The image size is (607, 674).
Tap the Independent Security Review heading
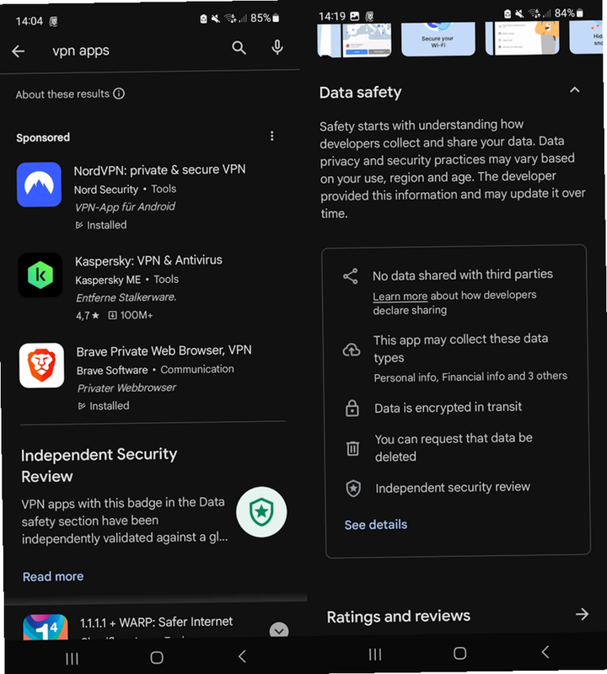[x=99, y=465]
